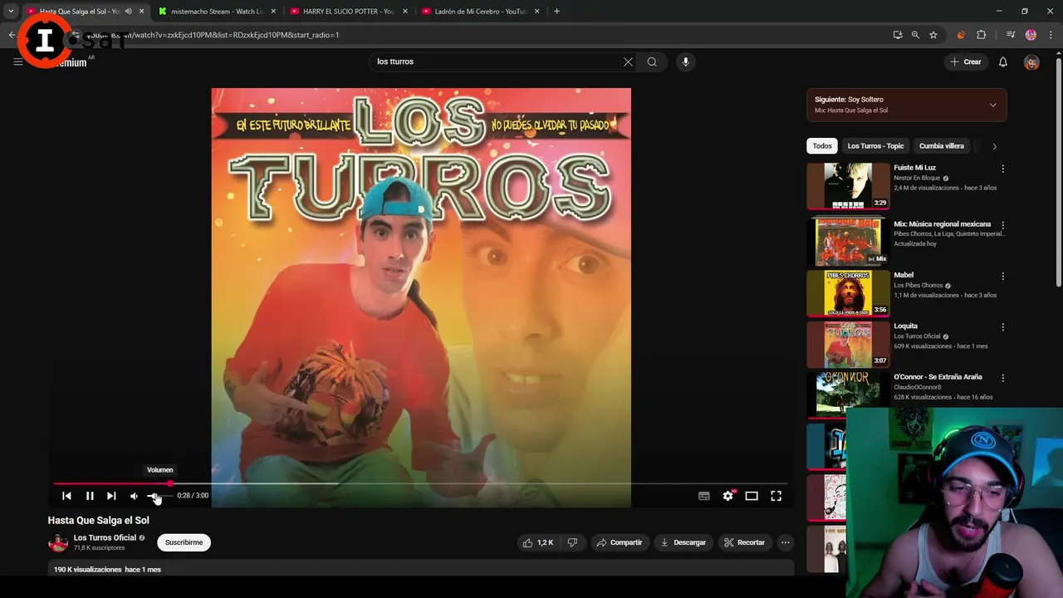The height and width of the screenshot is (598, 1063).
Task: Toggle subtitles in the player
Action: coord(704,496)
